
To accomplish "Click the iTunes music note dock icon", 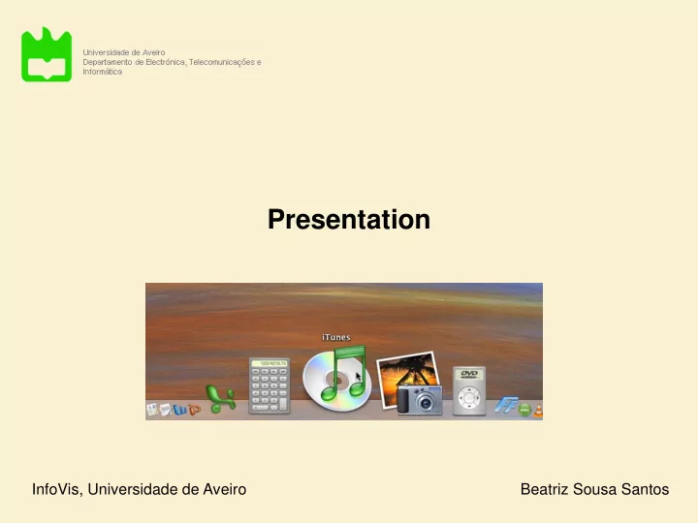I will (x=337, y=378).
